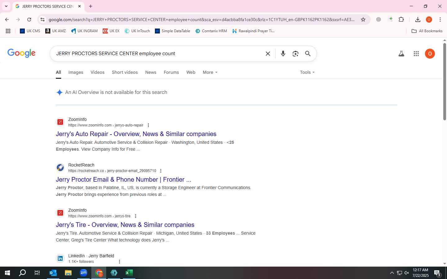Screen dimensions: 447x279
Task: Open Google apps grid icon
Action: (x=416, y=54)
